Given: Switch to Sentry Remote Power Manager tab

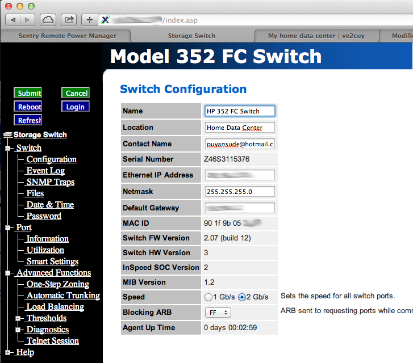Looking at the screenshot, I should 68,36.
